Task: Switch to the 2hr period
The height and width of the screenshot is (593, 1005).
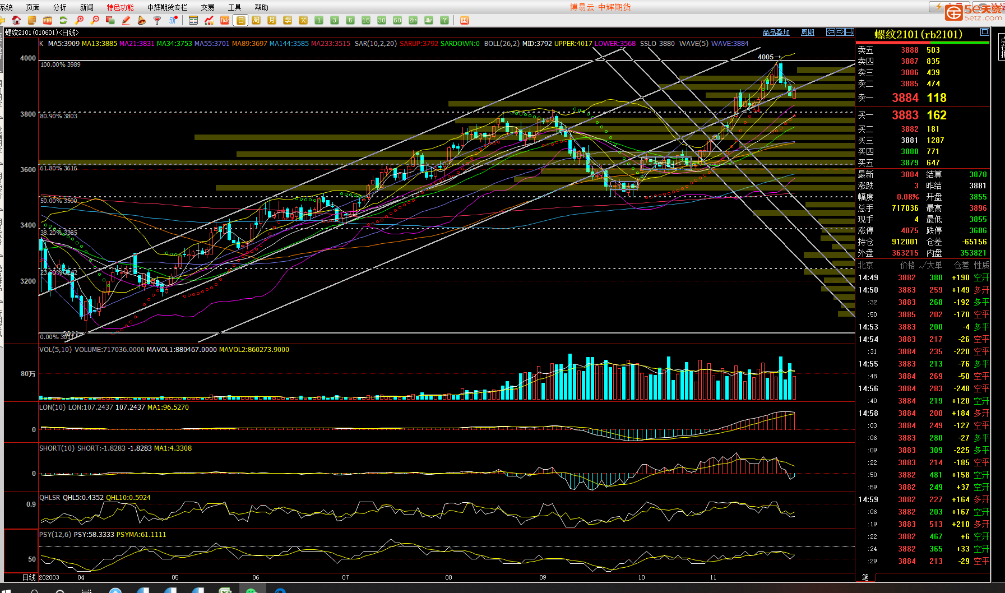Action: pos(413,20)
